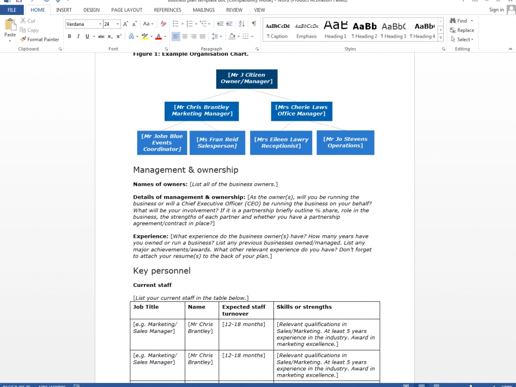516x387 pixels.
Task: Switch to the VIEW tab
Action: (260, 10)
